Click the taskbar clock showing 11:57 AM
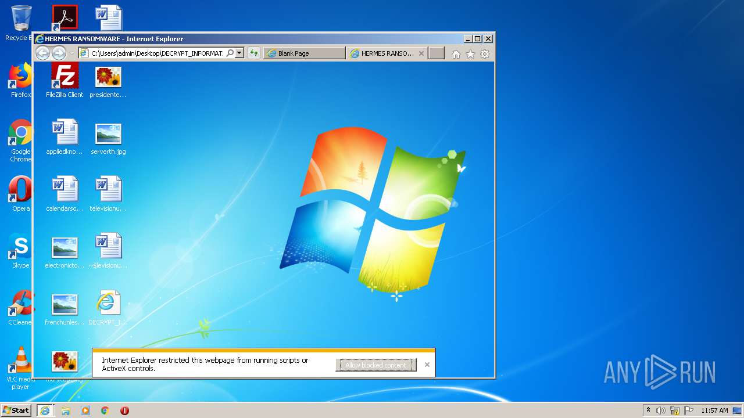Image resolution: width=744 pixels, height=418 pixels. [x=714, y=410]
